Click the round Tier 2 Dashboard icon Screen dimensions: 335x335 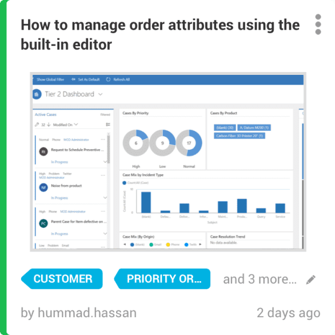coord(37,94)
